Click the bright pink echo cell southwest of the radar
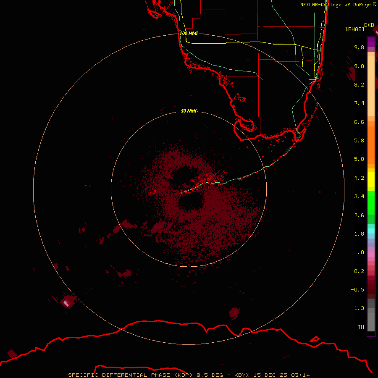Viewport: 378px width, 378px height. click(66, 303)
